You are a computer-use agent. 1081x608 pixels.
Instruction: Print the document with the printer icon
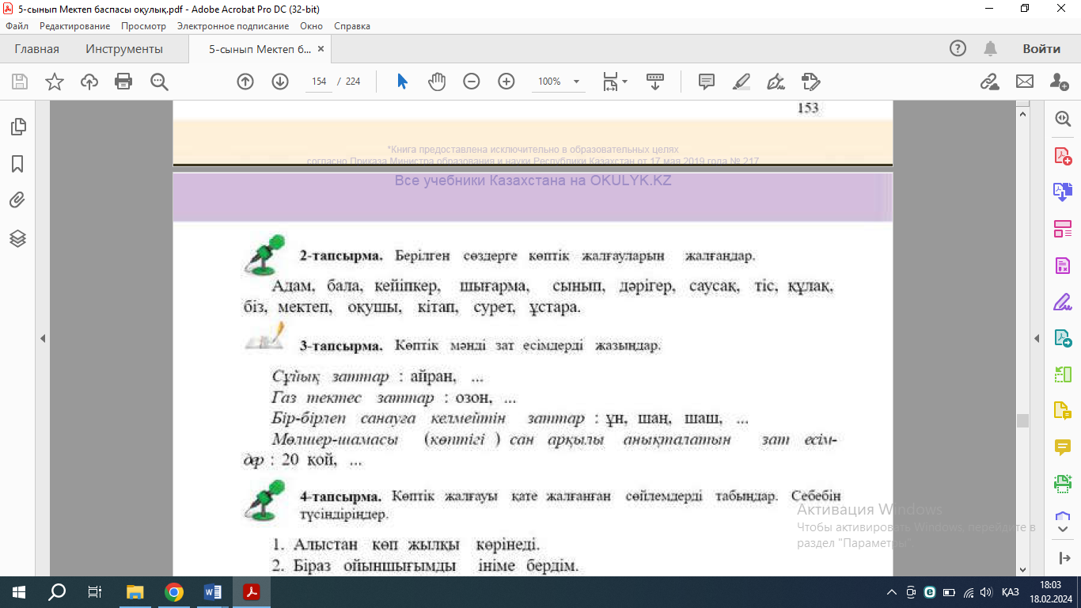pyautogui.click(x=123, y=82)
